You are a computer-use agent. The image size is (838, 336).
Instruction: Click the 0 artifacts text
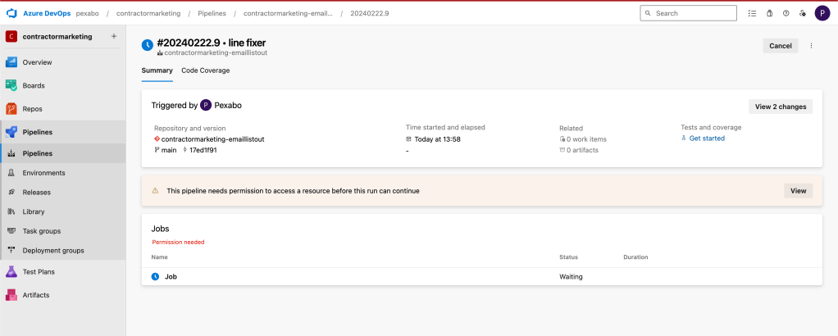582,150
